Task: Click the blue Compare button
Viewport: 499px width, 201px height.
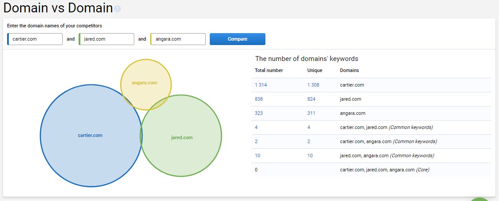Action: pos(238,39)
